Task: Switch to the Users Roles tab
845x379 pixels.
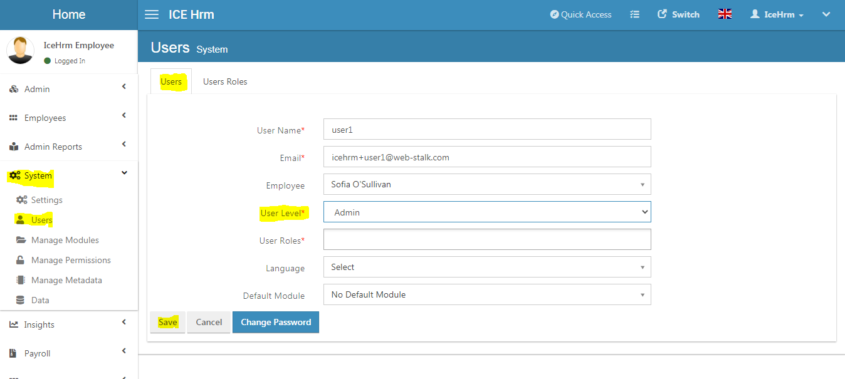Action: (x=225, y=81)
